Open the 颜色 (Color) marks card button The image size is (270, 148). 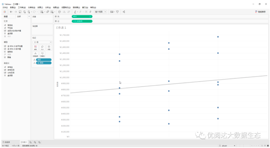point(35,47)
